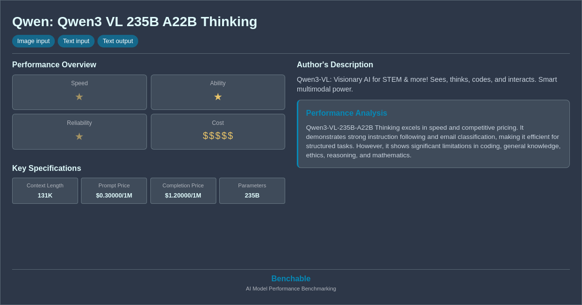Click the Image input capability badge
Viewport: 582px width, 305px height.
point(33,41)
